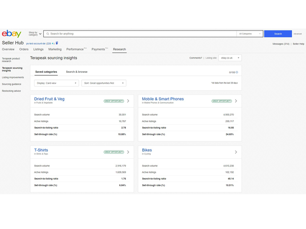This screenshot has height=229, width=306.
Task: Click Mobile & Smart Phones category title
Action: (x=163, y=99)
